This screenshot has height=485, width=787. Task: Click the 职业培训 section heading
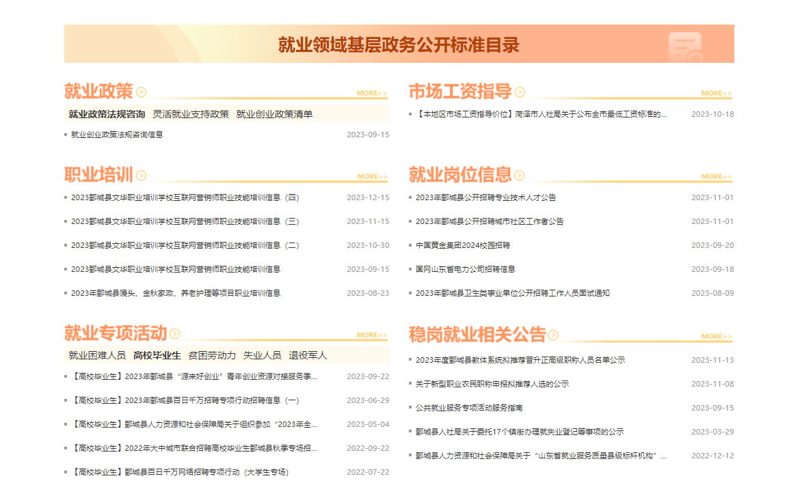(98, 175)
